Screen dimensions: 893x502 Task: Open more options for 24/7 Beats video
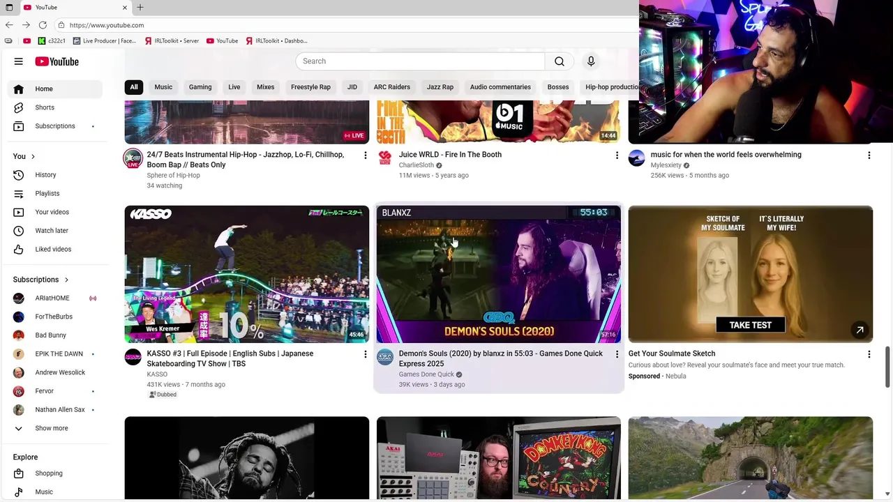click(365, 155)
